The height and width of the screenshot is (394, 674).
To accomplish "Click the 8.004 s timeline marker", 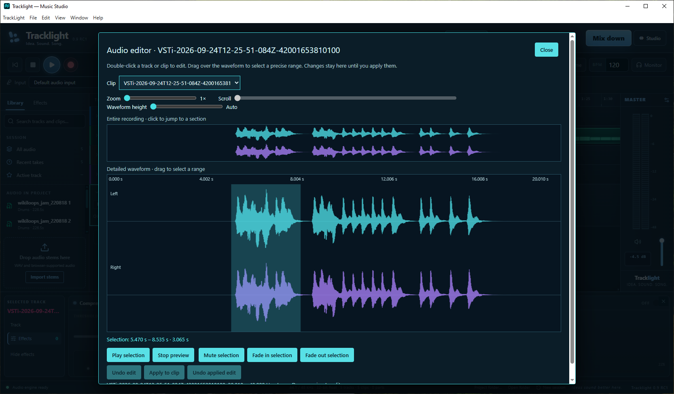I will [x=297, y=179].
